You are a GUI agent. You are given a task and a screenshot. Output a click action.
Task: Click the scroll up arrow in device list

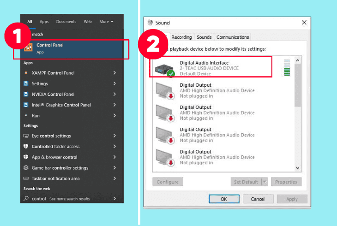[x=298, y=60]
